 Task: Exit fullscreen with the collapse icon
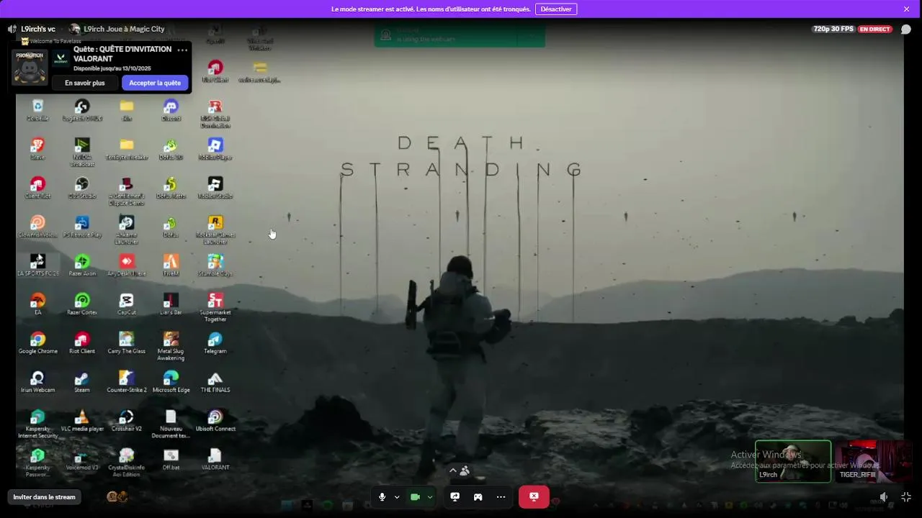(x=906, y=497)
